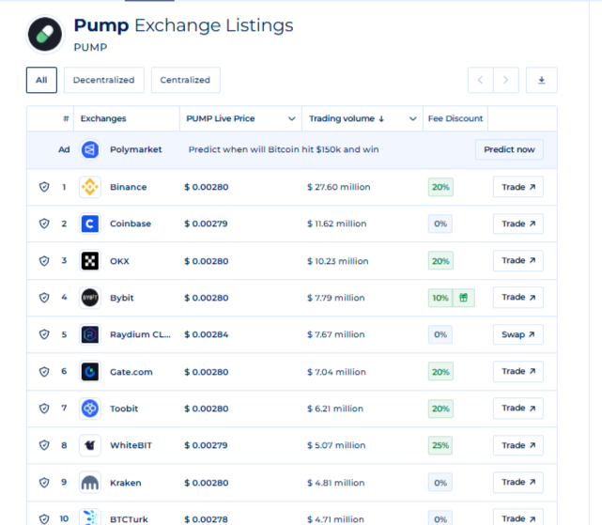Open the PUMP Live Price column dropdown
This screenshot has width=602, height=525.
pos(292,118)
